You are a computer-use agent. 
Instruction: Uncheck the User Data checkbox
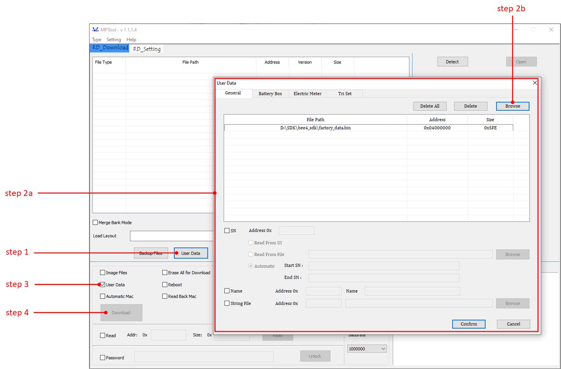coord(103,285)
